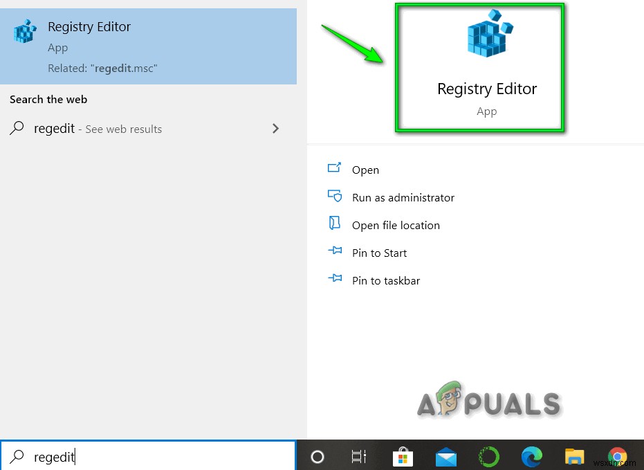Click the Run as administrator shield icon
644x470 pixels.
[334, 196]
